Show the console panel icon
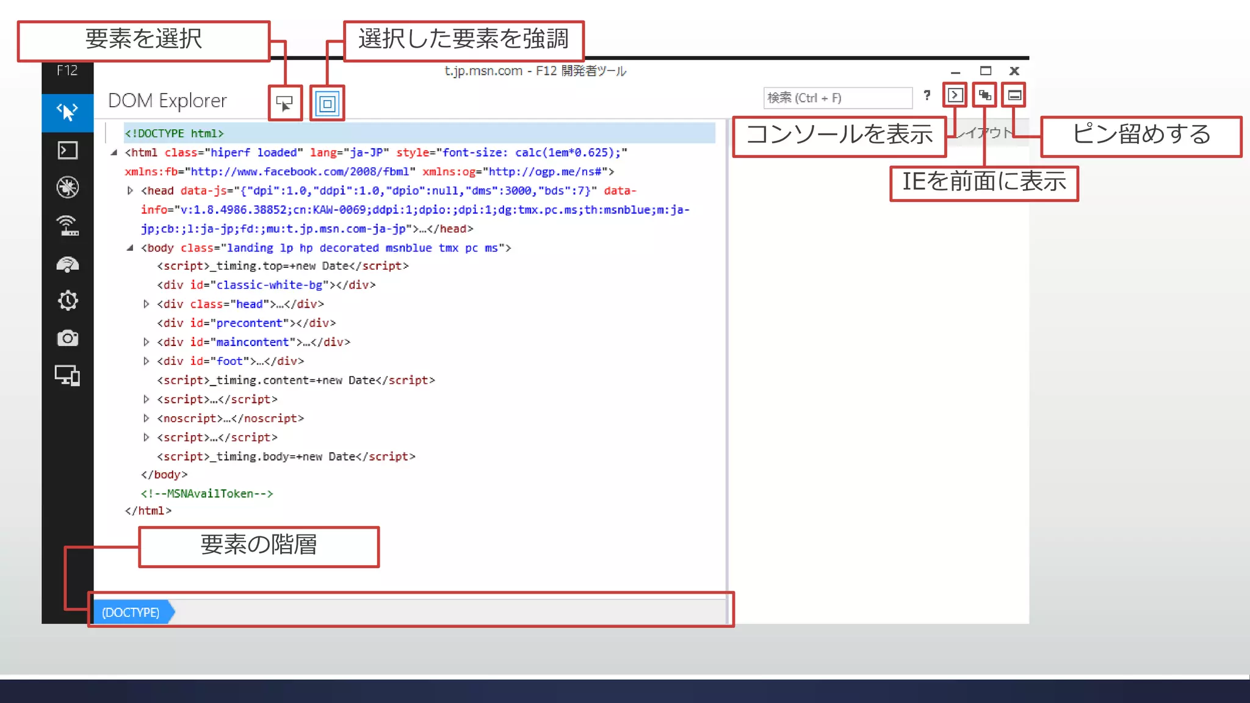Viewport: 1250px width, 703px height. pos(955,95)
